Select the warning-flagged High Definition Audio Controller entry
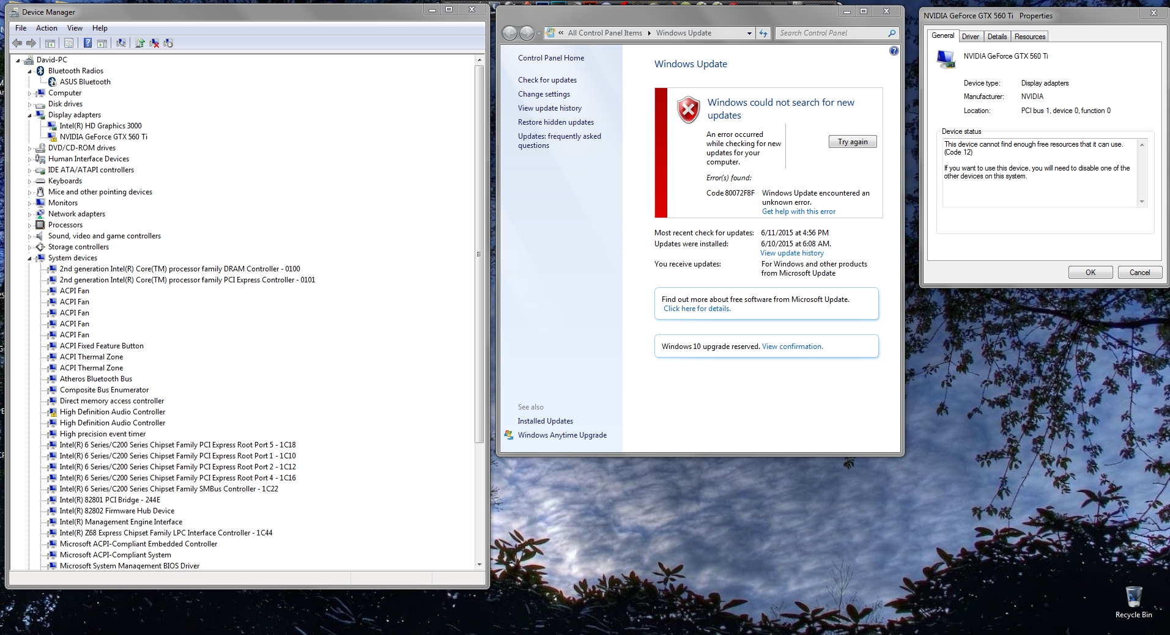The width and height of the screenshot is (1170, 635). point(113,412)
